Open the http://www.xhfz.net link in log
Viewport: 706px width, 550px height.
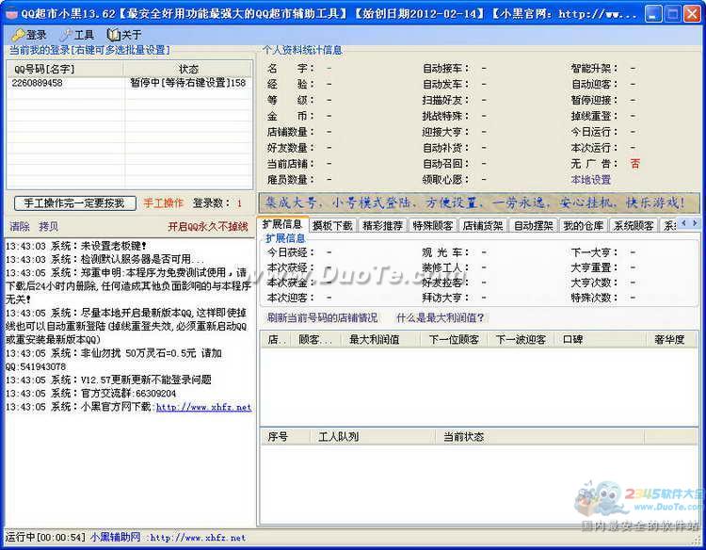pyautogui.click(x=203, y=407)
